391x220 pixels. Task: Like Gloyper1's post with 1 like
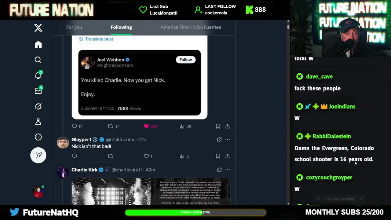click(x=148, y=156)
